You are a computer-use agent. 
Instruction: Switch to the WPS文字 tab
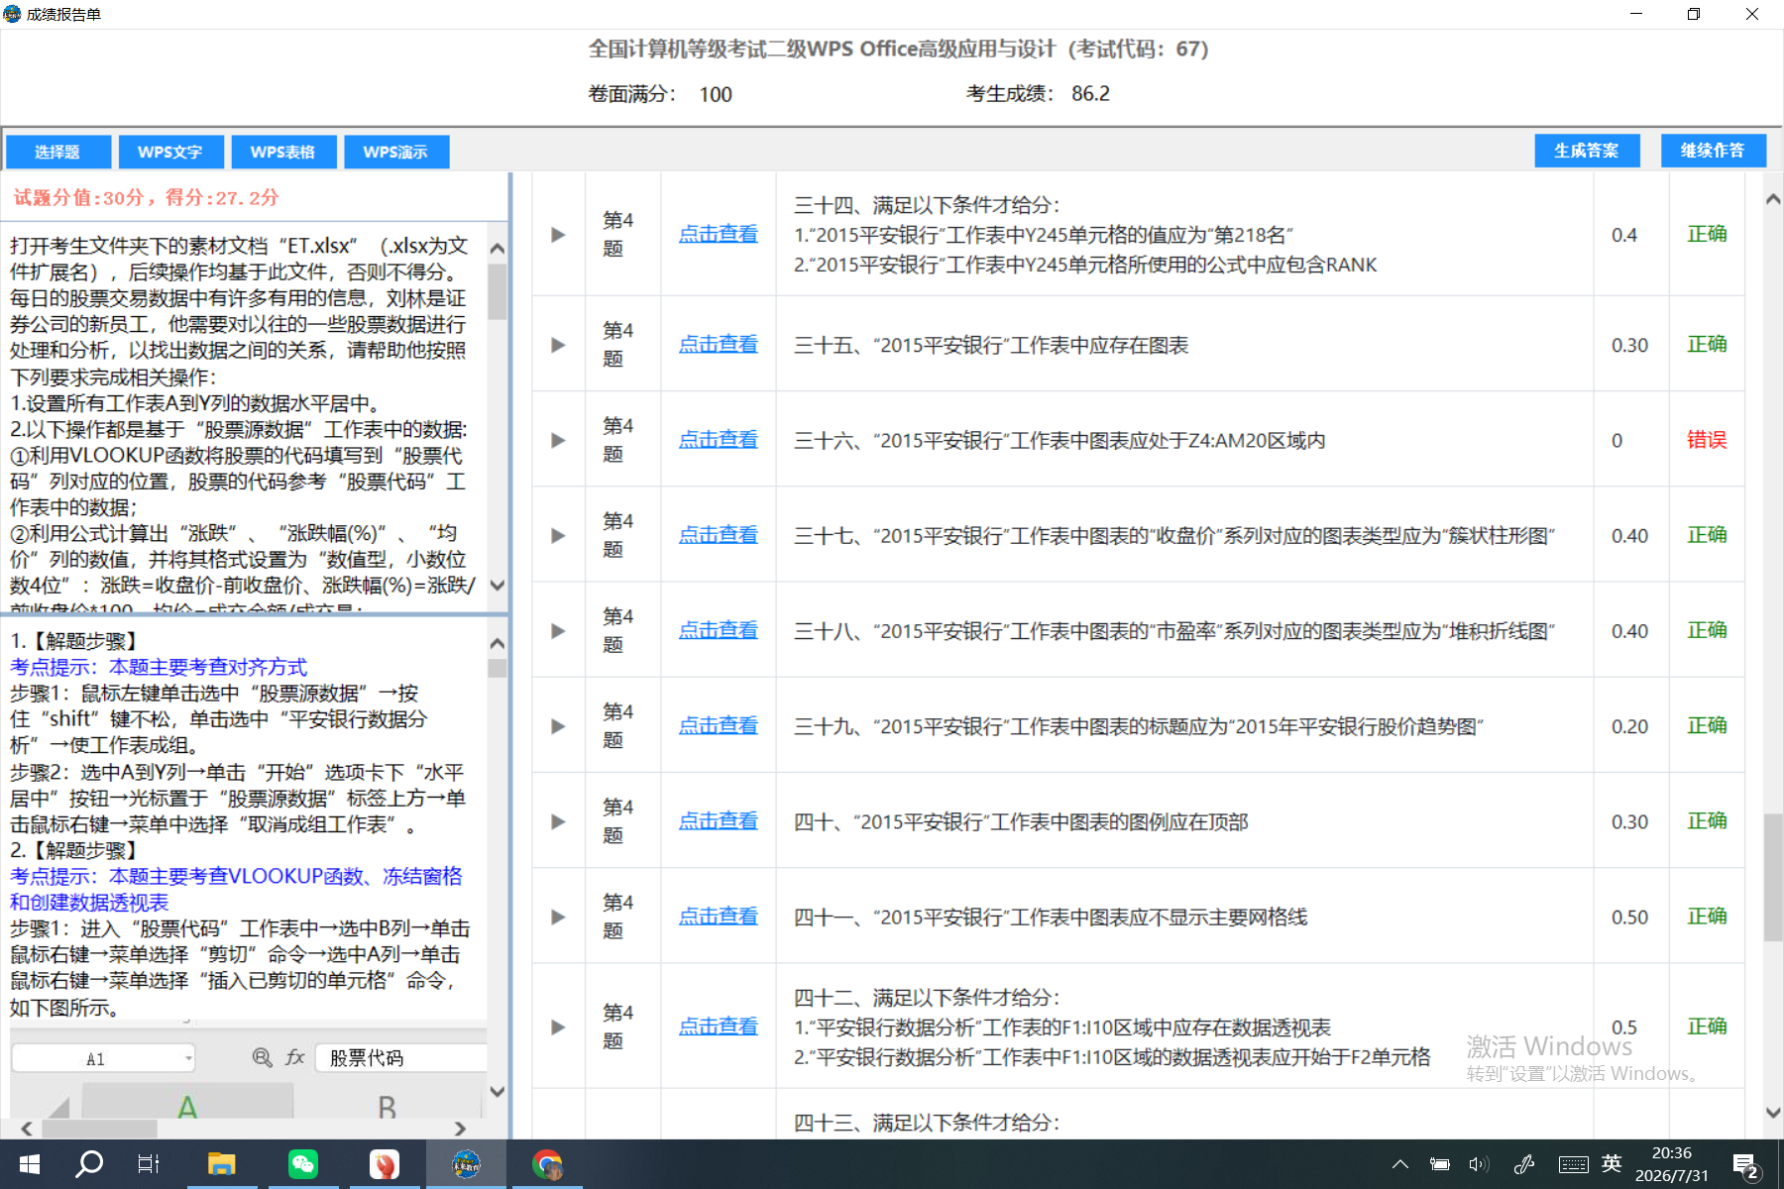pyautogui.click(x=170, y=152)
